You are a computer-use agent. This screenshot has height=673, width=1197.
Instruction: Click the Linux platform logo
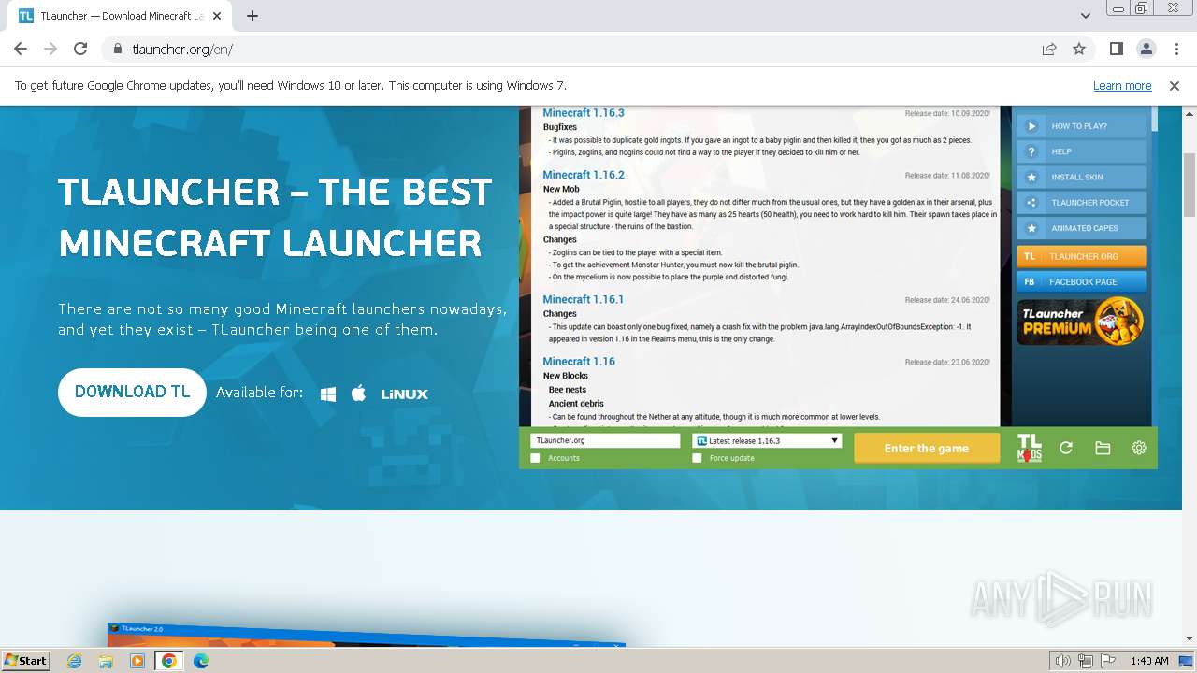[x=404, y=394]
